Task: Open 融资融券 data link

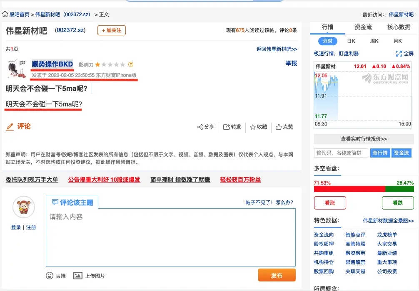Action: click(355, 253)
